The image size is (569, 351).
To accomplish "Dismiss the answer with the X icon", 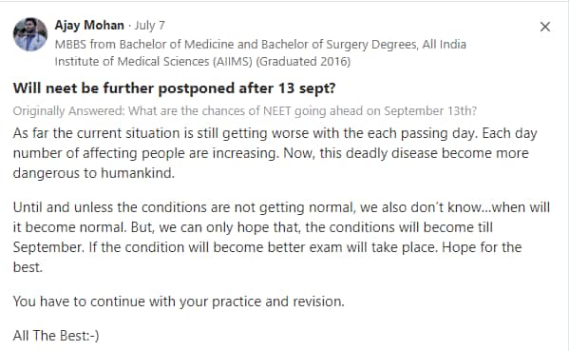I will (x=545, y=27).
